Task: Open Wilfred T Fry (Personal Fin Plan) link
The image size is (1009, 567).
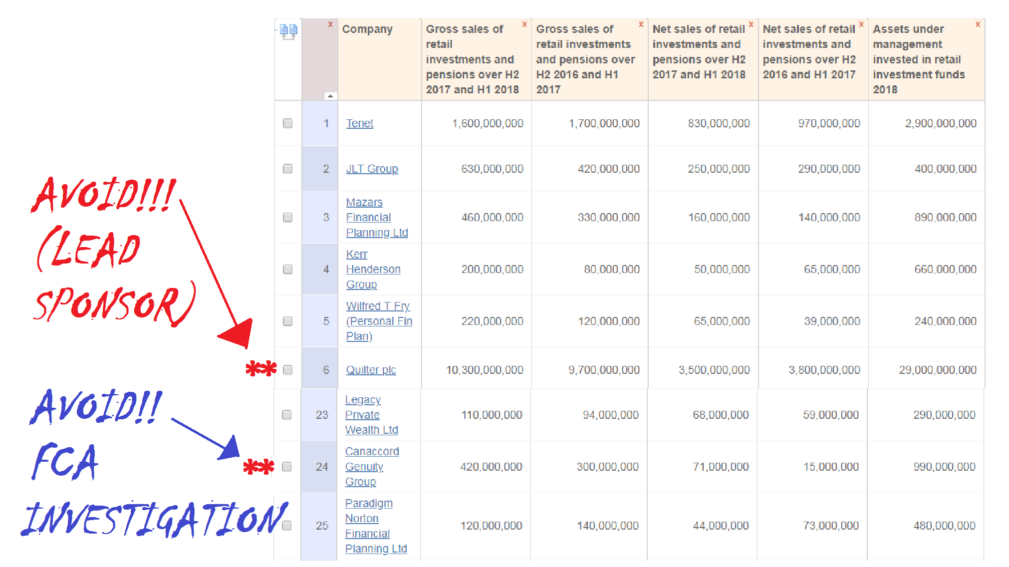Action: pos(379,321)
